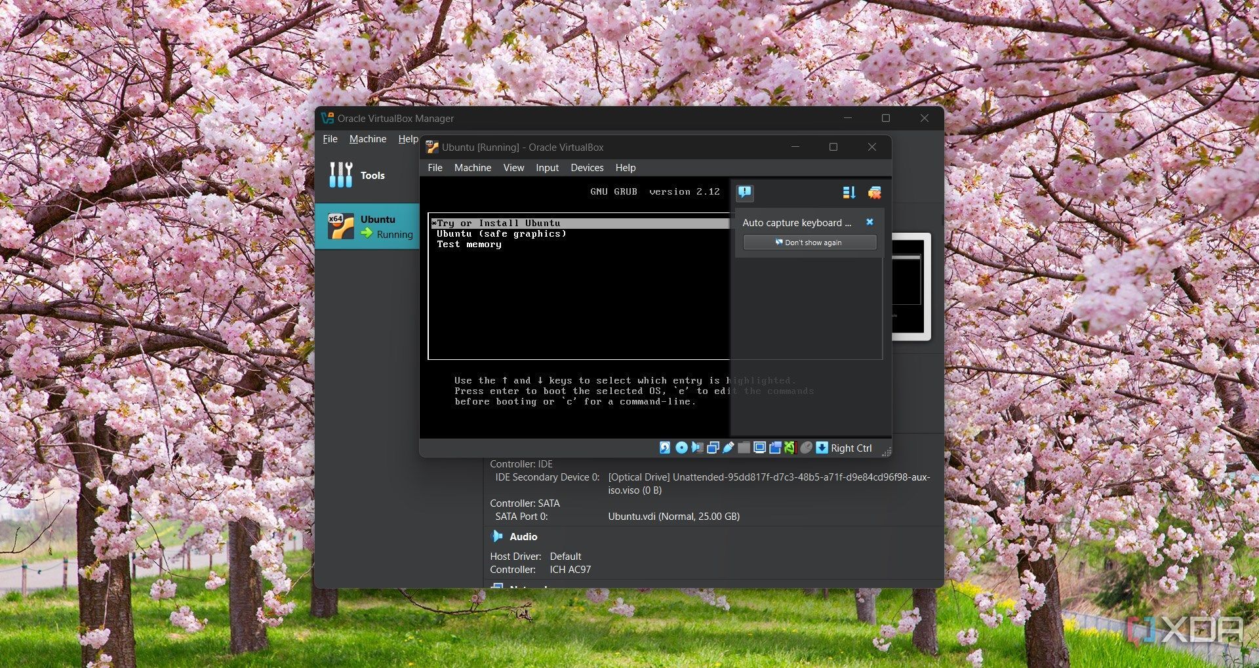Click the shared folders status bar icon
This screenshot has height=668, width=1259.
coord(744,448)
